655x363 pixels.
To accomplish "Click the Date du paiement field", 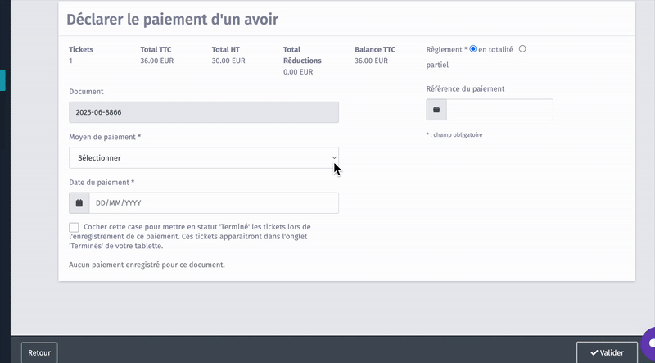I will coord(214,203).
